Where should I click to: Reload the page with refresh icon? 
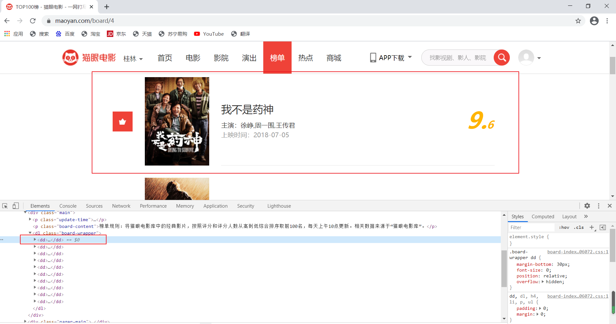tap(33, 21)
